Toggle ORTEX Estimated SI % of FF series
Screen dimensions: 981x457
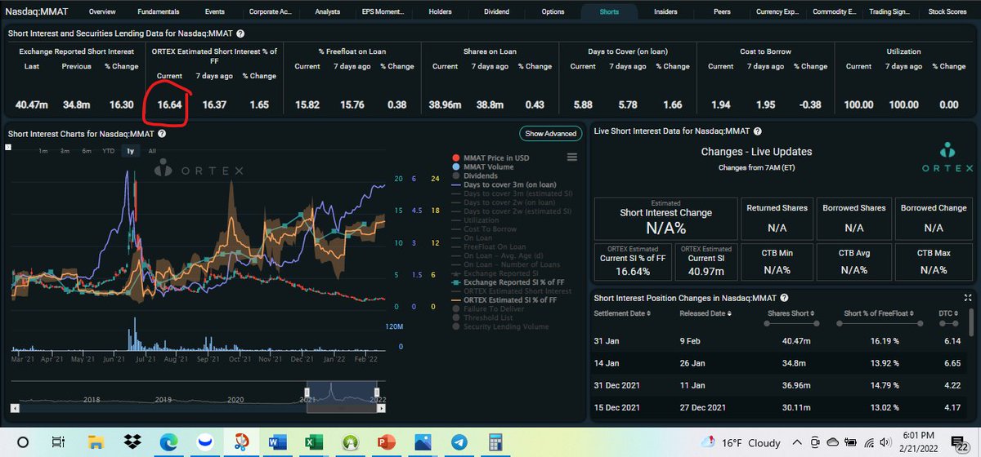(505, 300)
